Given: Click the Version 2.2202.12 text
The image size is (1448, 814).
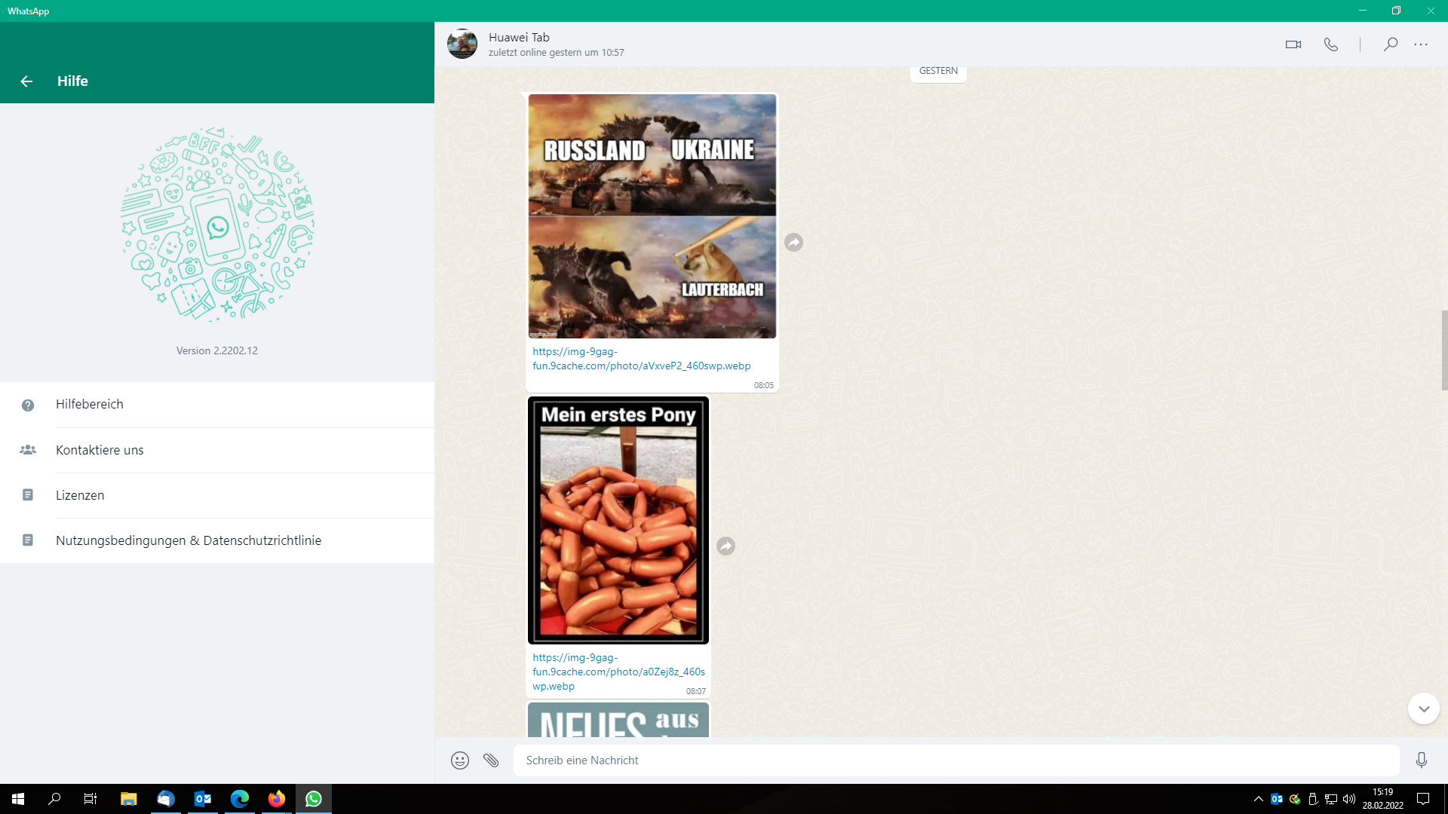Looking at the screenshot, I should (x=217, y=350).
